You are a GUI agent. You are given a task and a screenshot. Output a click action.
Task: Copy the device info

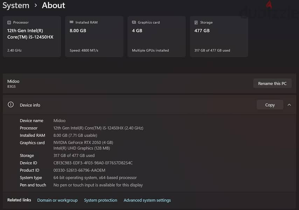[270, 105]
